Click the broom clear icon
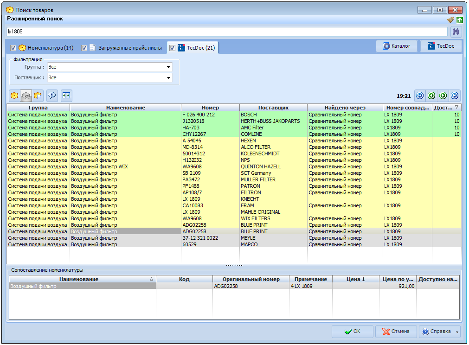Viewport: 469px width, 345px height. click(x=450, y=20)
